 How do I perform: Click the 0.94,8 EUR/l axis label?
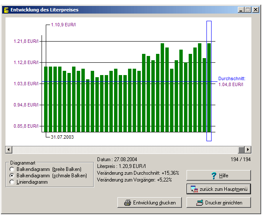(x=26, y=105)
